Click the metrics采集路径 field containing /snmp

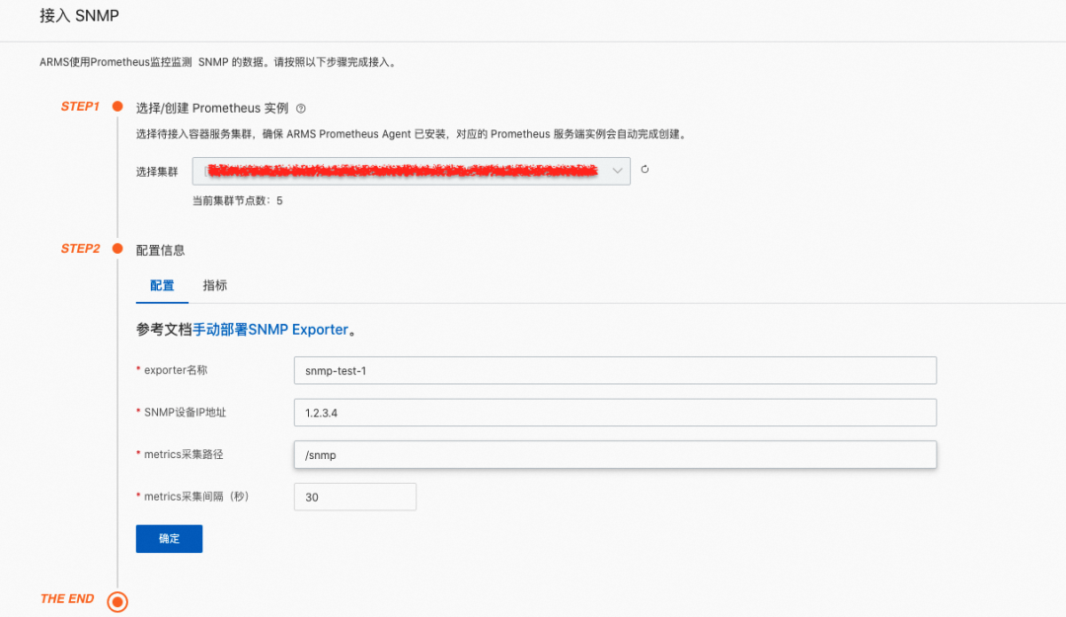pos(615,454)
